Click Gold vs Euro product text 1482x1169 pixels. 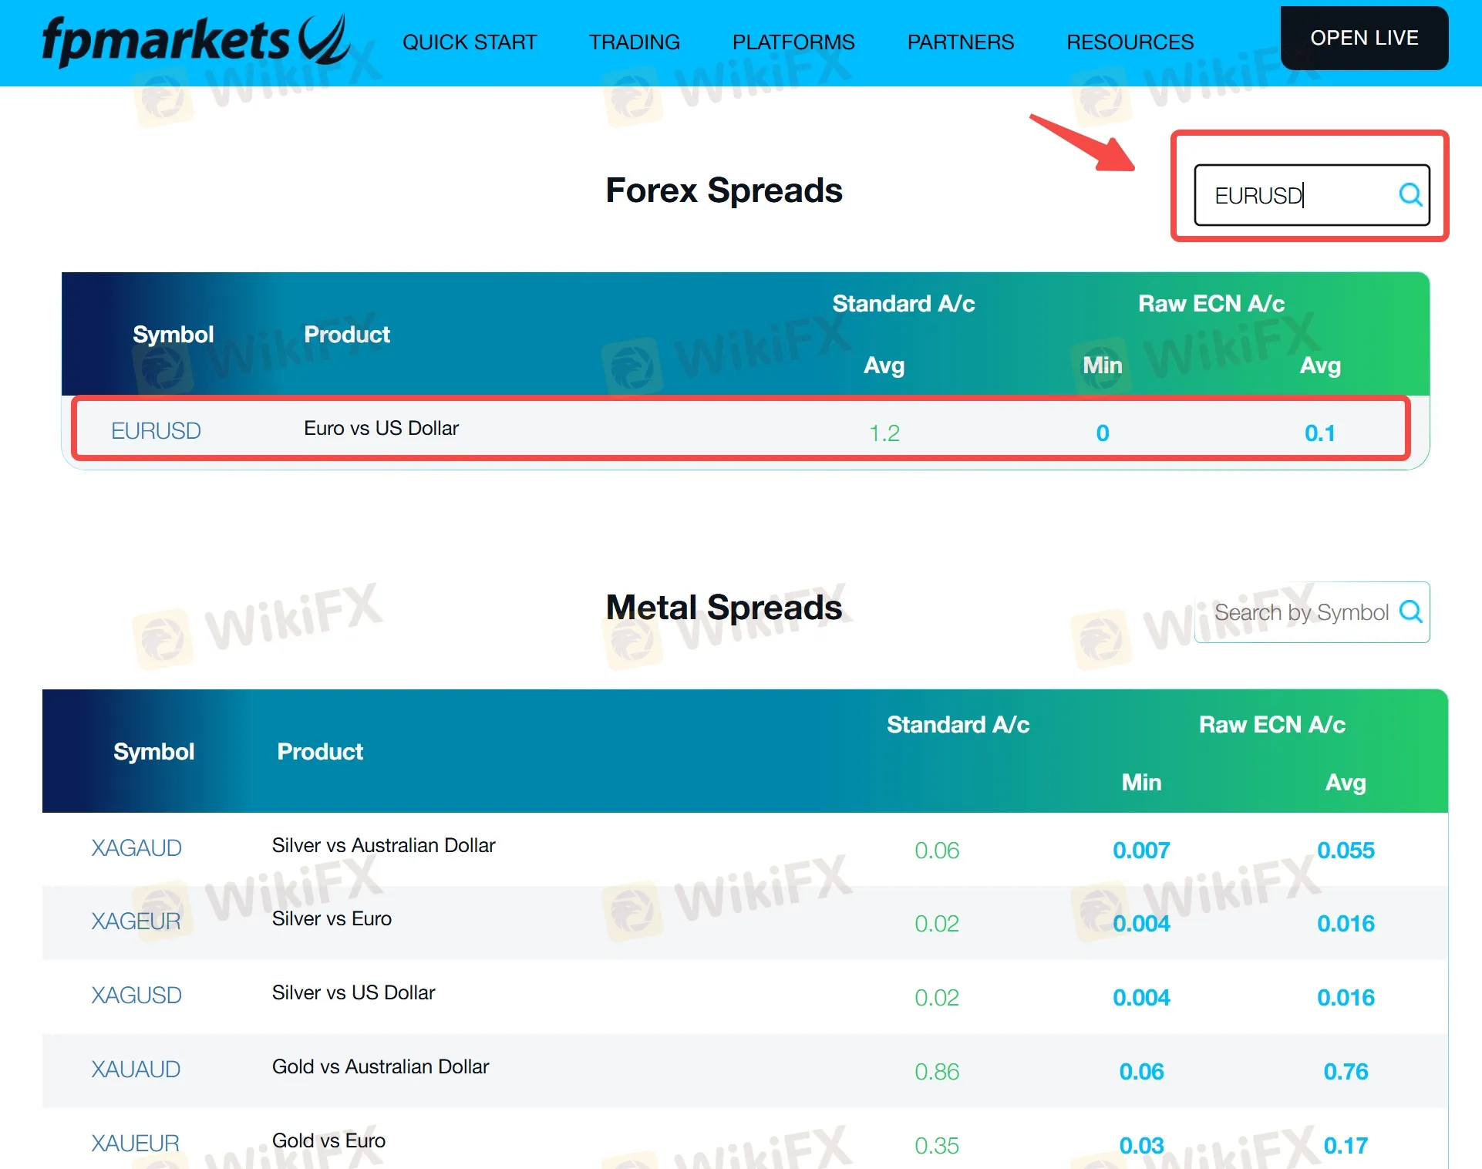(328, 1140)
